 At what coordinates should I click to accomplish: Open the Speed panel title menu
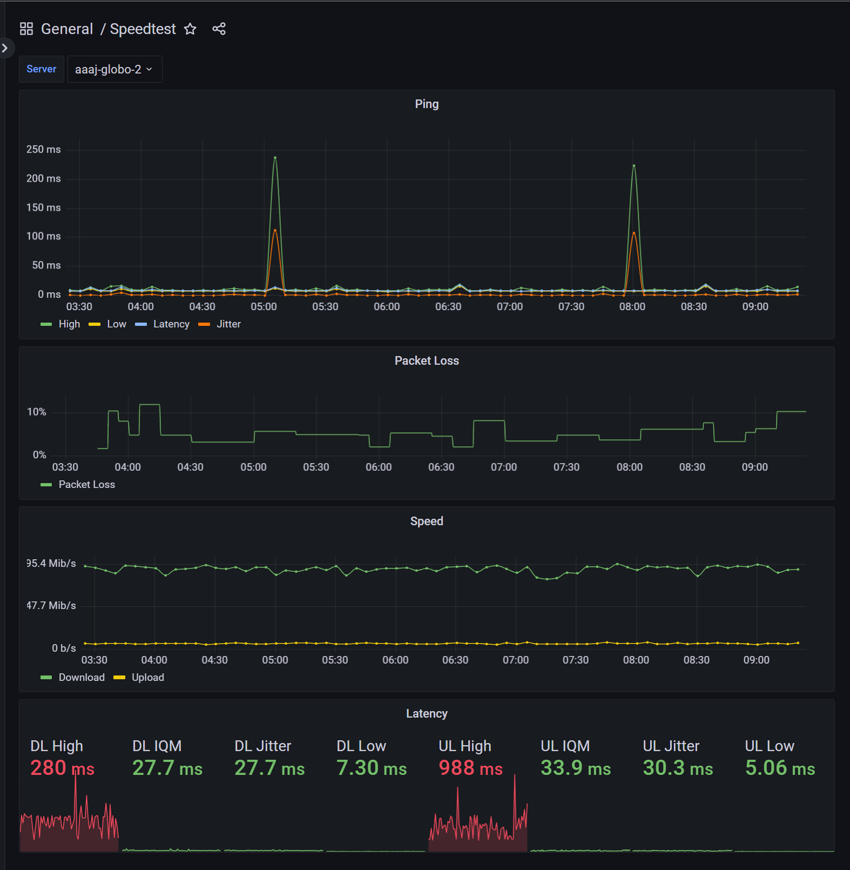point(427,521)
